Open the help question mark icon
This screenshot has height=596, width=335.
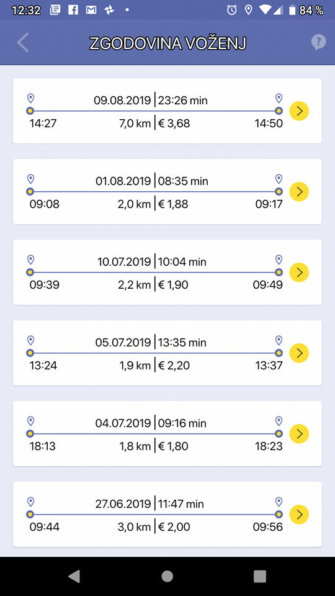click(318, 43)
